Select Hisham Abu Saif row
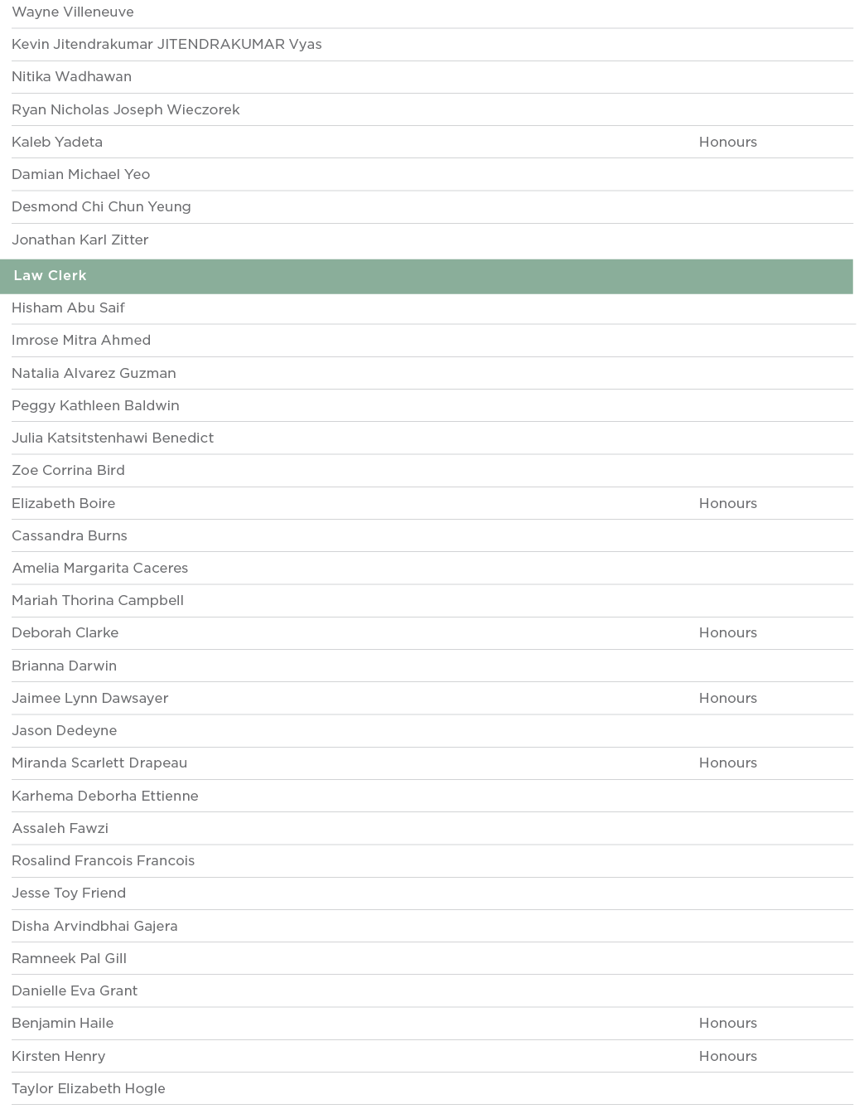This screenshot has height=1109, width=859. pos(68,308)
